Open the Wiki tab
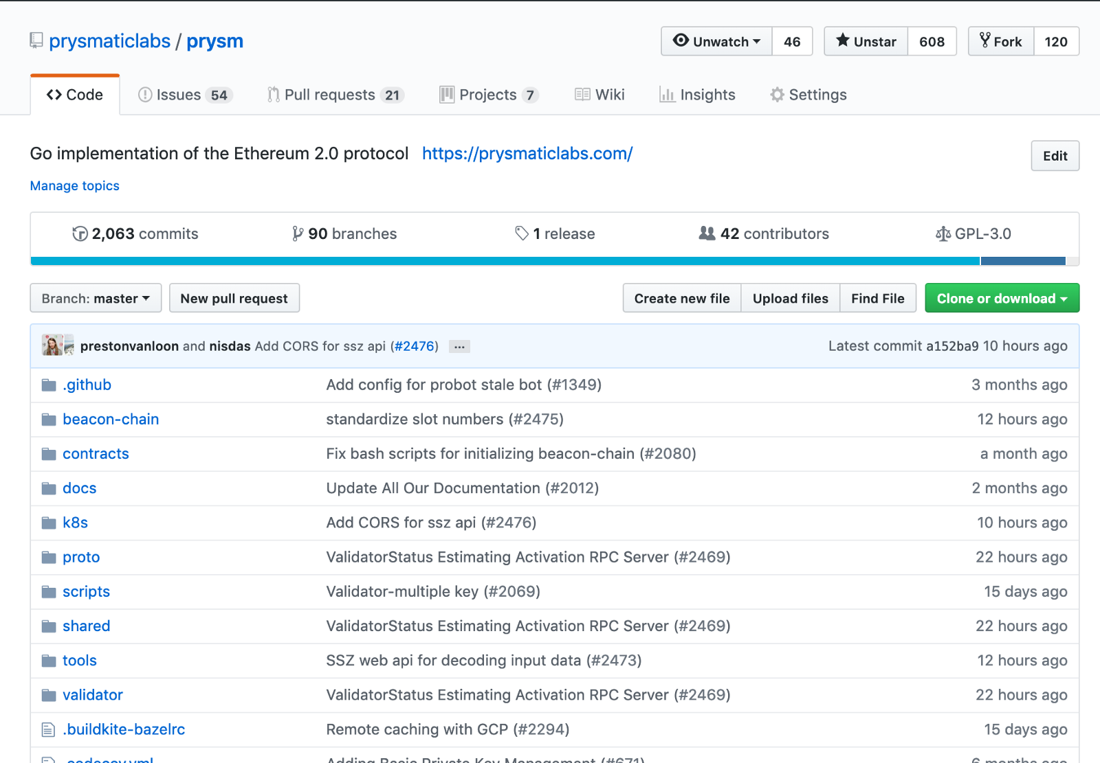Image resolution: width=1100 pixels, height=763 pixels. click(599, 95)
